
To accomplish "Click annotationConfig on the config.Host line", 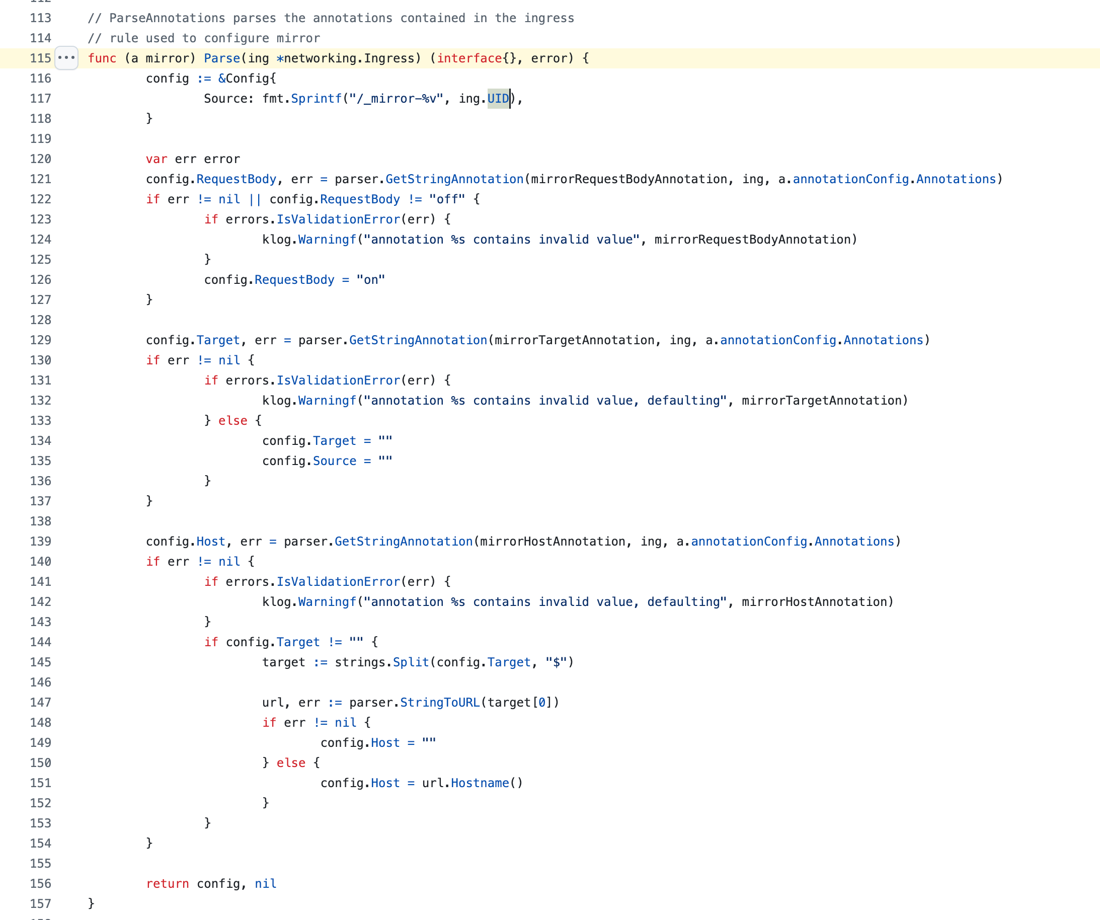I will coord(749,541).
